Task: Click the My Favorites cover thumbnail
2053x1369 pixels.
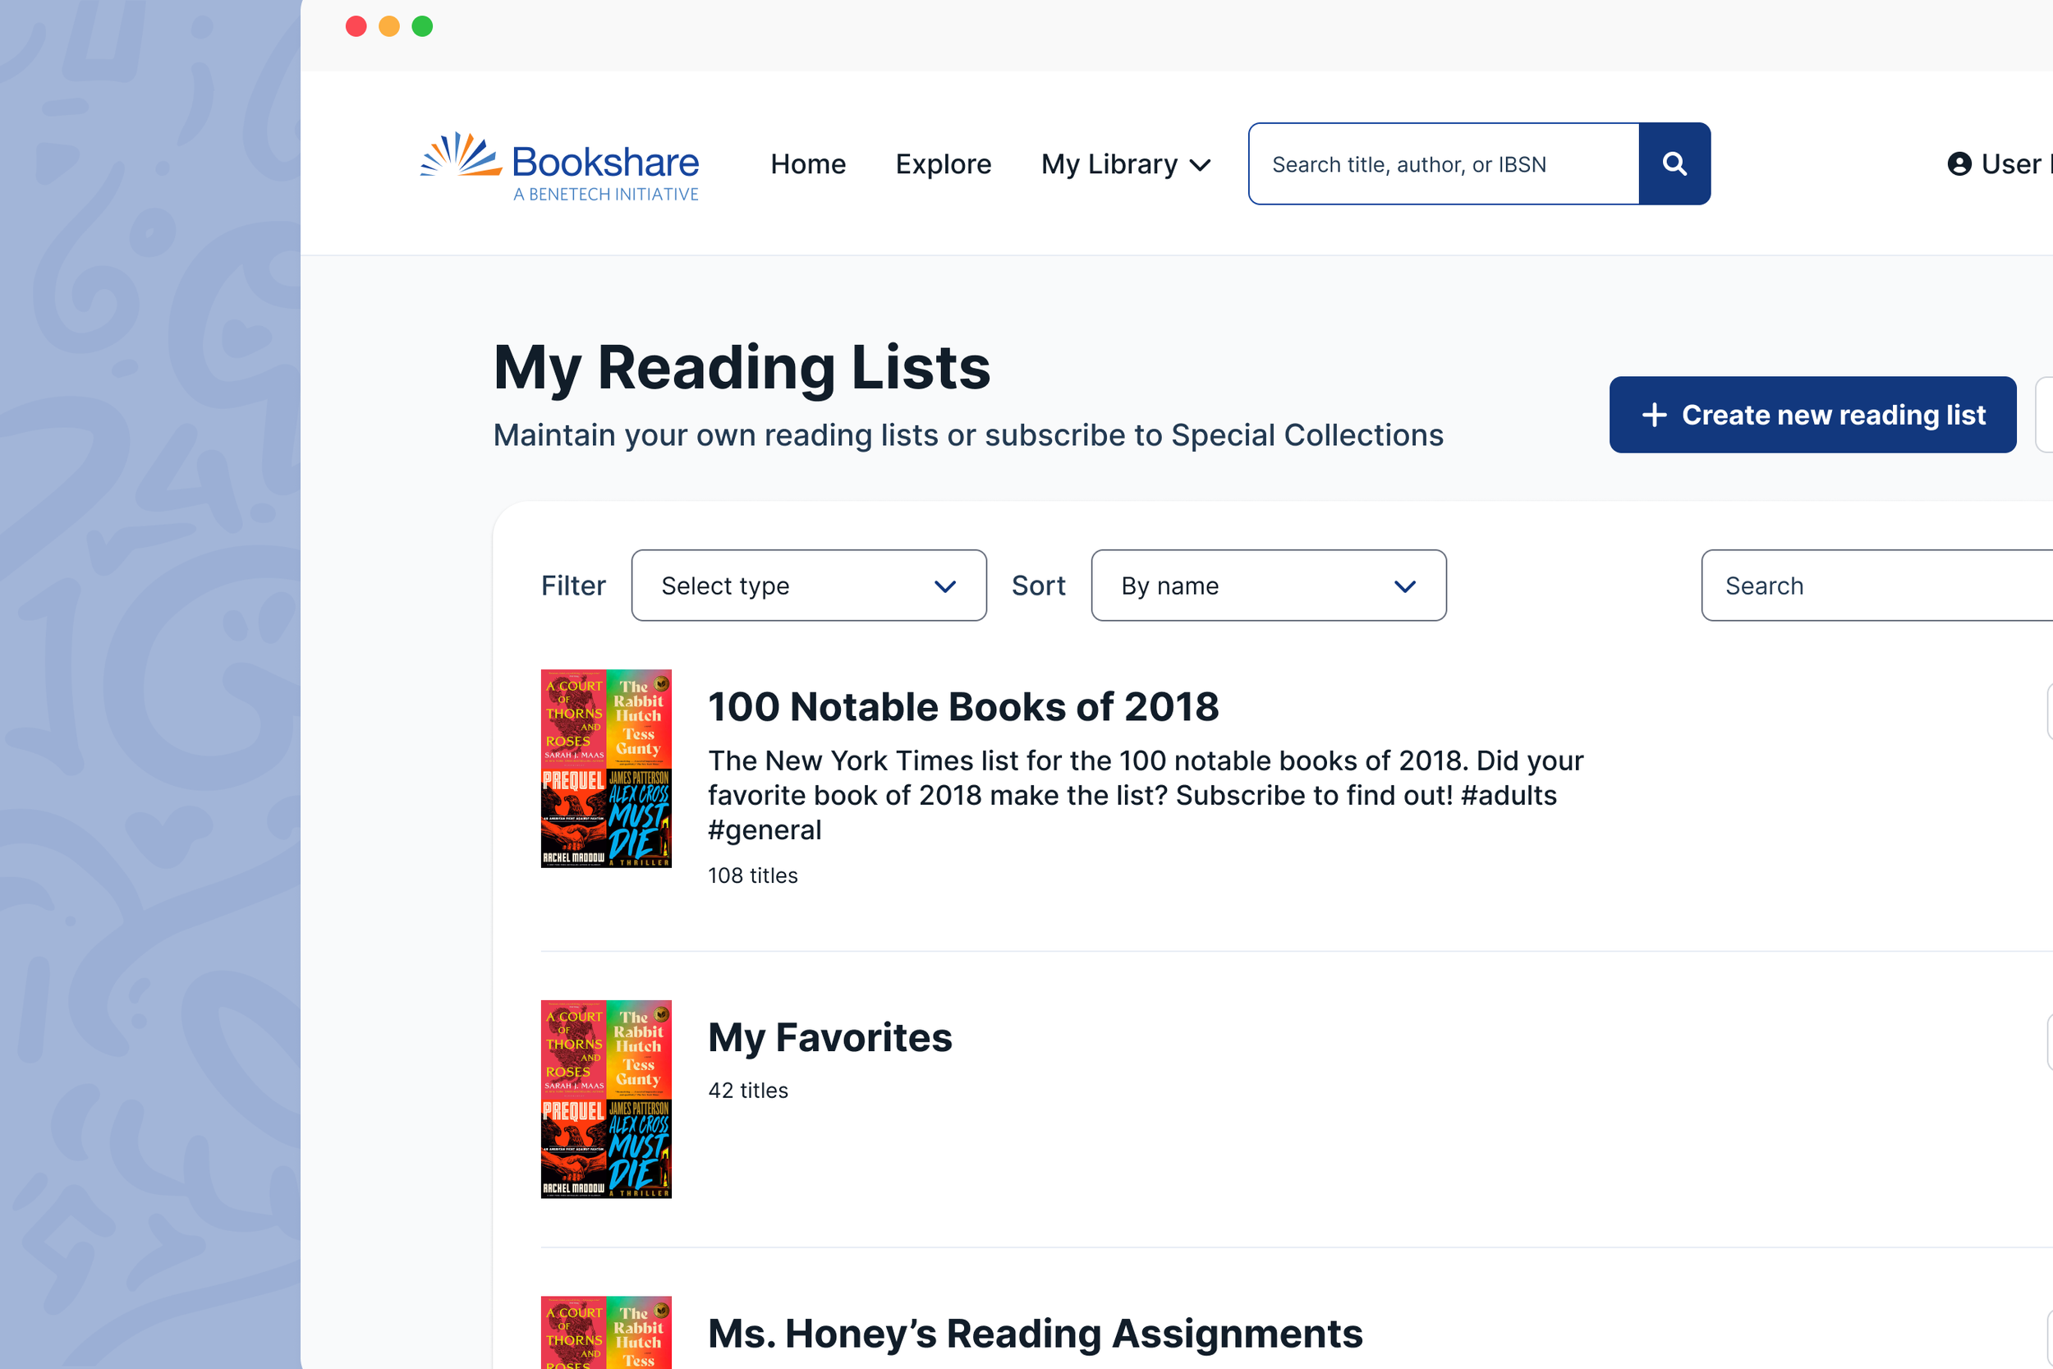Action: pyautogui.click(x=606, y=1098)
